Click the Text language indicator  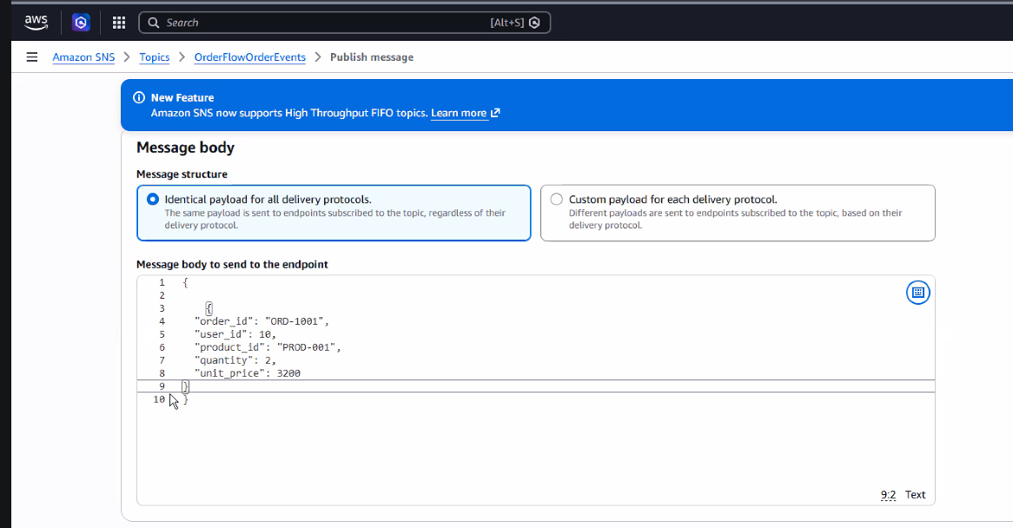[x=915, y=494]
